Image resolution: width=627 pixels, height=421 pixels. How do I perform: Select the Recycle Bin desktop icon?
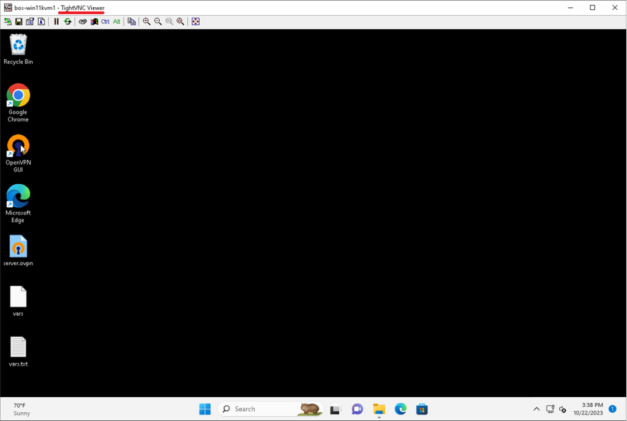pos(18,50)
